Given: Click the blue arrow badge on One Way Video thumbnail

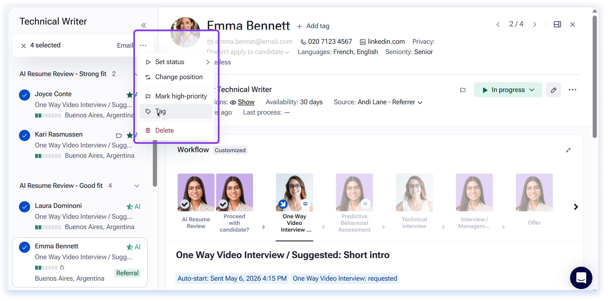Looking at the screenshot, I should coord(283,204).
